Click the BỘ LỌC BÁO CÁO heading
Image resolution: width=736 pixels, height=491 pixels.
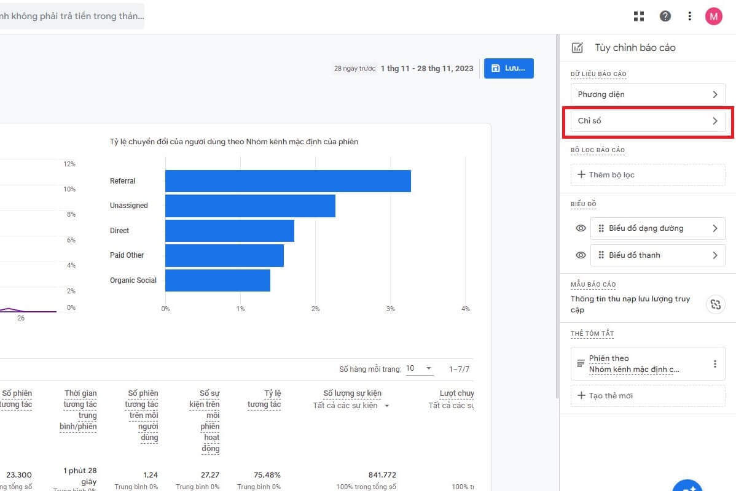pos(598,150)
